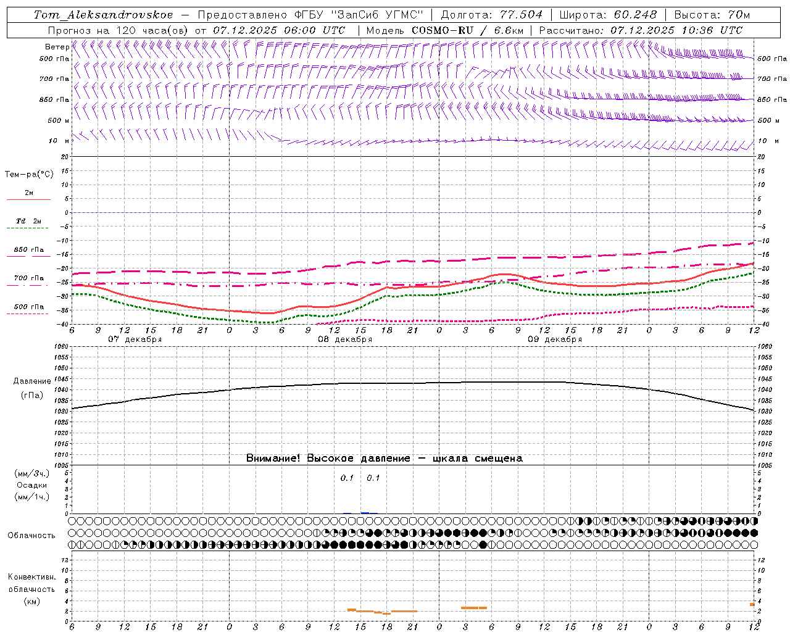Click the '1060' value on the left pressure axis
Image resolution: width=790 pixels, height=632 pixels.
pyautogui.click(x=61, y=347)
